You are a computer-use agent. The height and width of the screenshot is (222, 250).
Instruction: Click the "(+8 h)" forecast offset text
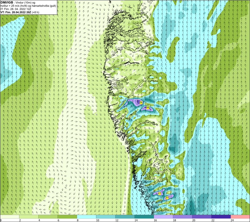click(35, 12)
